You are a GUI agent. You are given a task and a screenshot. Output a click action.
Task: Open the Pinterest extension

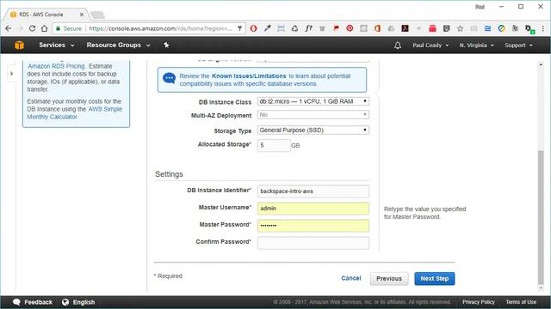350,28
